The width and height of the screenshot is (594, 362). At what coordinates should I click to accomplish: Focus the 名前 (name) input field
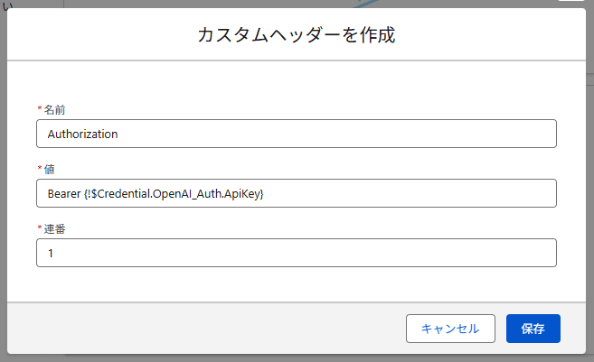(296, 135)
